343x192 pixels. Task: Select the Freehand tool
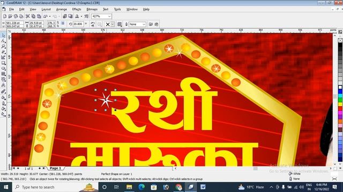pyautogui.click(x=3, y=52)
